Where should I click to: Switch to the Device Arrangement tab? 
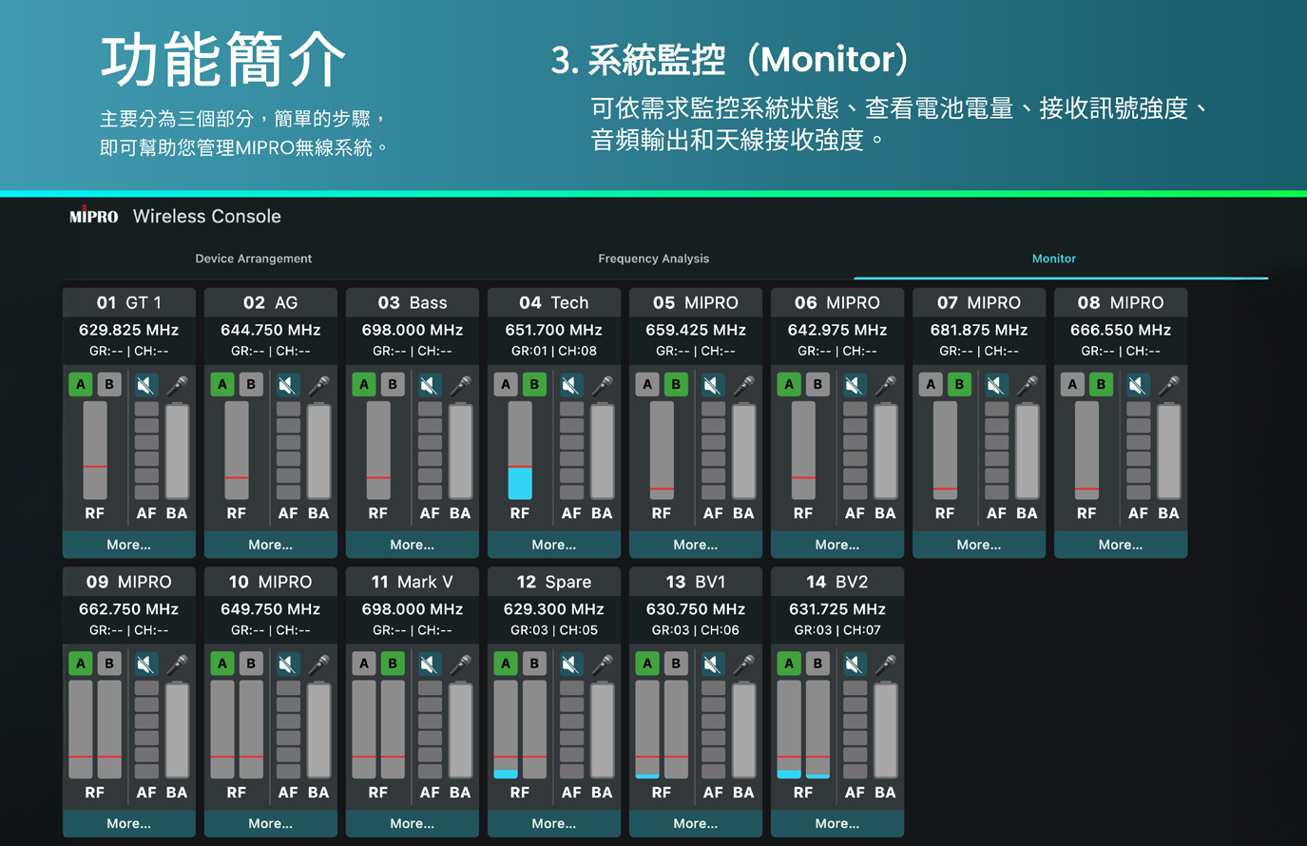tap(253, 259)
